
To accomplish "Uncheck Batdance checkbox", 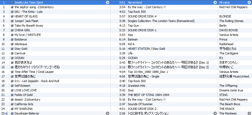I will point(12,39).
